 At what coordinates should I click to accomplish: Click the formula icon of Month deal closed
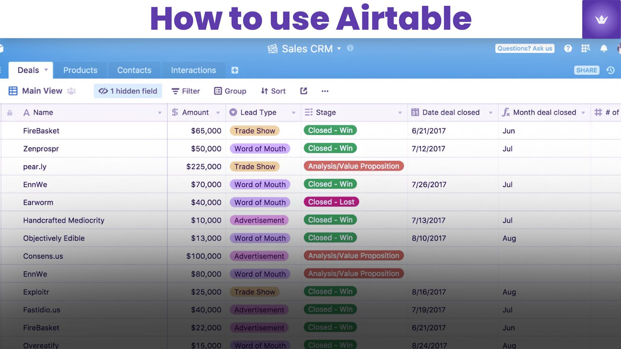[x=506, y=112]
